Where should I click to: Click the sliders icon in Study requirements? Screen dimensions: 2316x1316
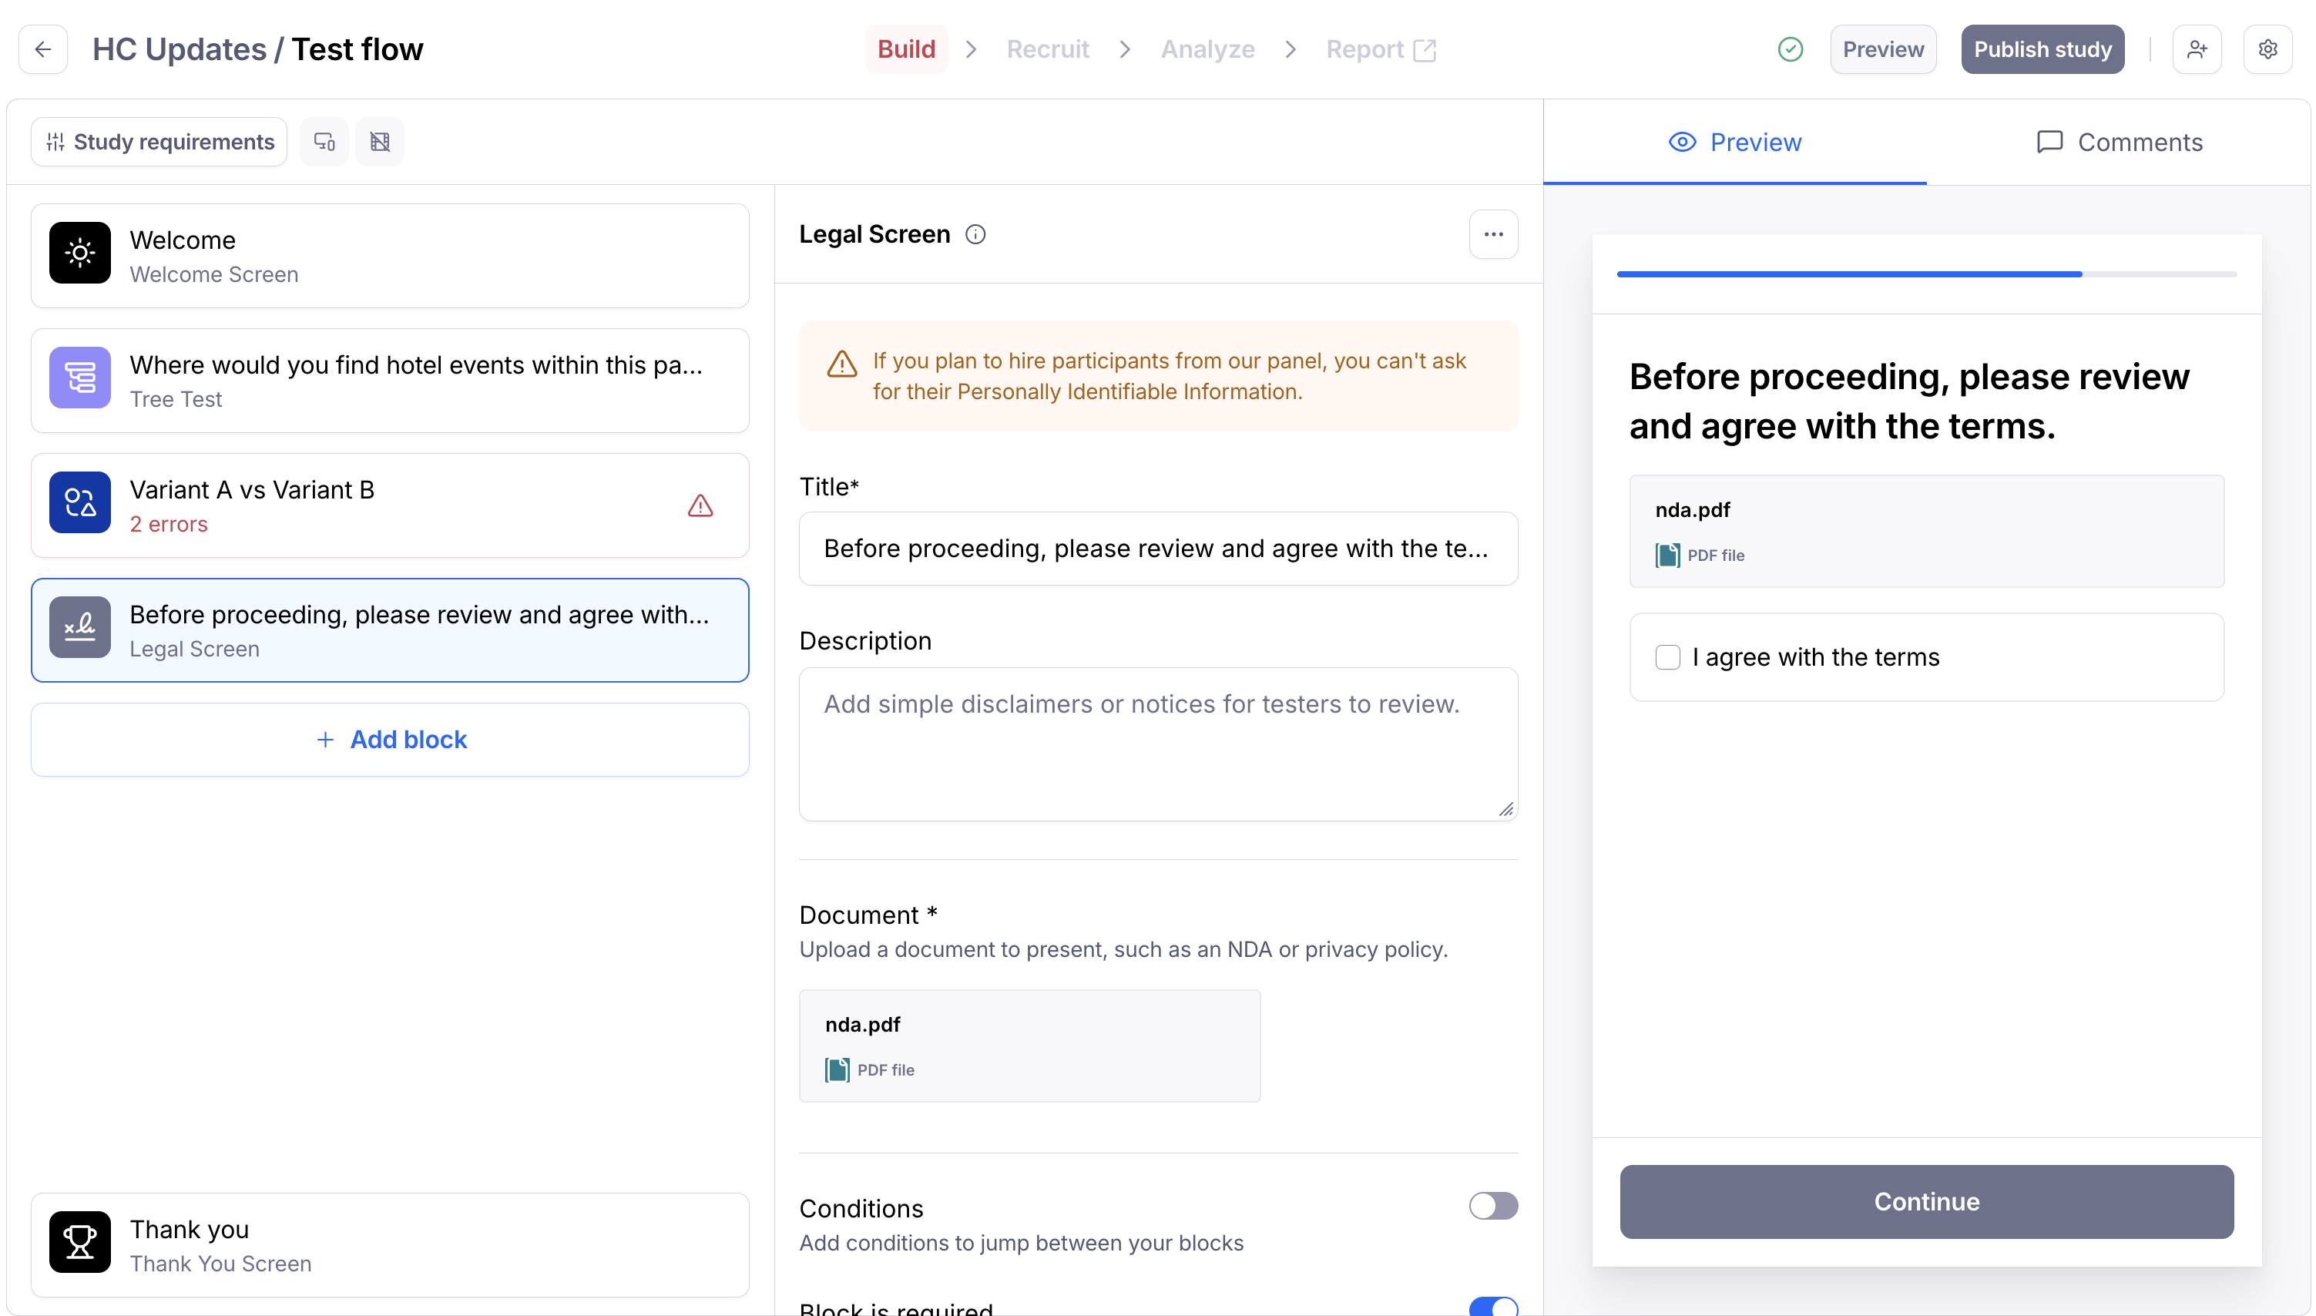pos(55,142)
